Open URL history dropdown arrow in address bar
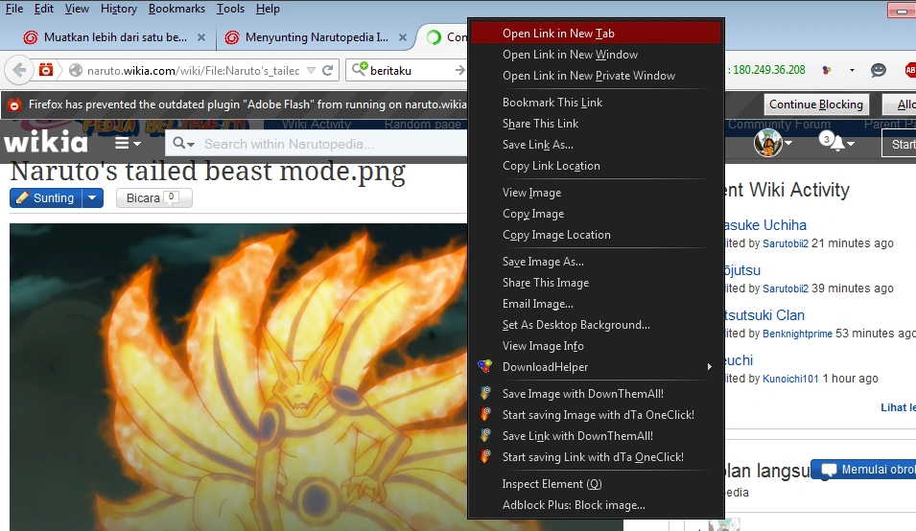 click(312, 71)
